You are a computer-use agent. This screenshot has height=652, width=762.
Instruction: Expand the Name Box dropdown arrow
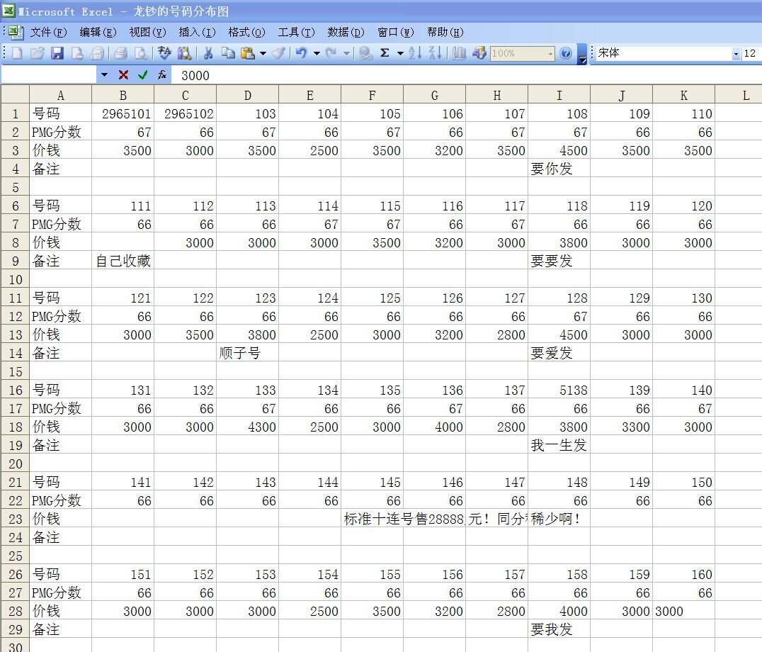click(104, 74)
